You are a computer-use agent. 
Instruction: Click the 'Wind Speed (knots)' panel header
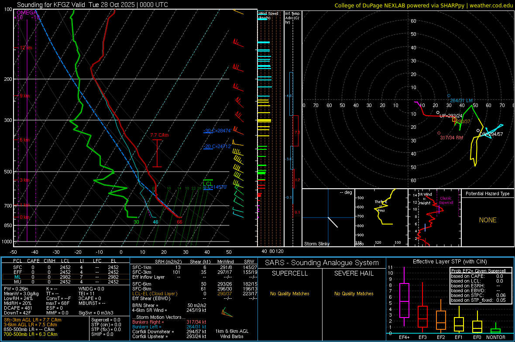tap(268, 15)
